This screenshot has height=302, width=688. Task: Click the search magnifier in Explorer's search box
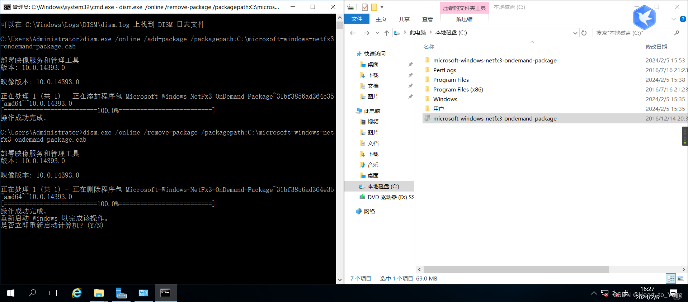coord(677,33)
